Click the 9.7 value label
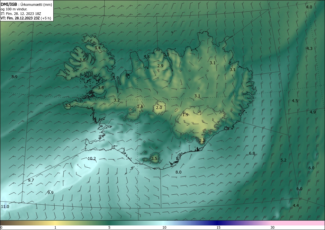The height and width of the screenshot is (230, 325). coord(31,180)
